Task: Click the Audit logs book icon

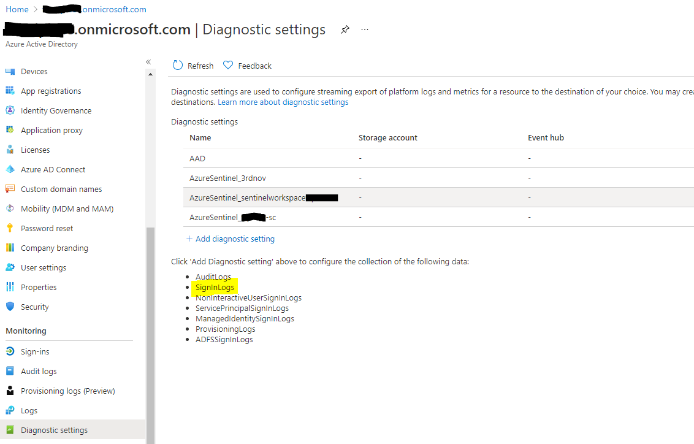Action: 10,371
